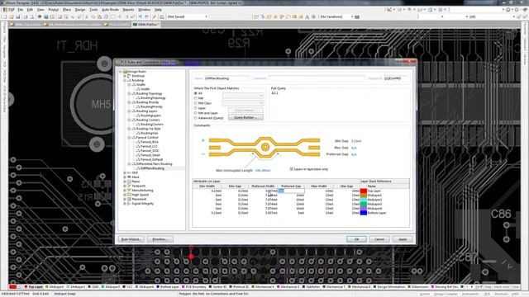The image size is (529, 297).
Task: Select the Place Component tool icon
Action: (x=313, y=16)
